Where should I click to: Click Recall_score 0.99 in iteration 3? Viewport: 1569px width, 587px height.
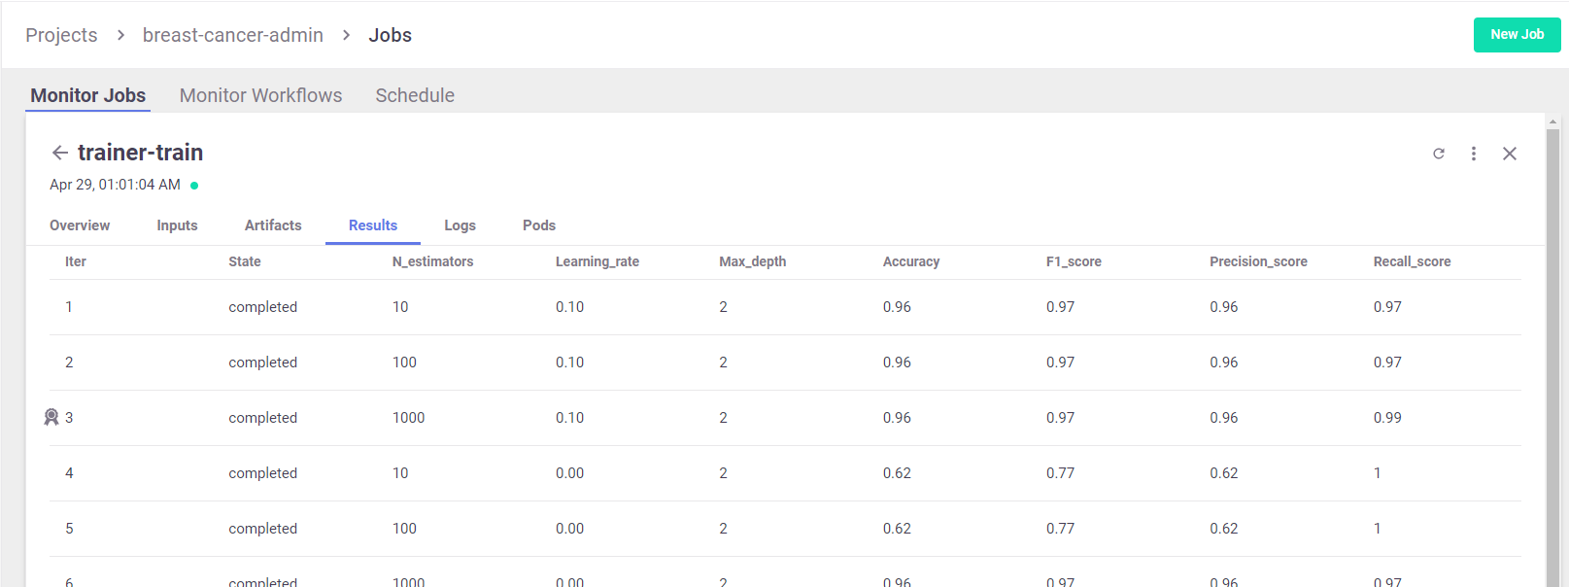1387,418
